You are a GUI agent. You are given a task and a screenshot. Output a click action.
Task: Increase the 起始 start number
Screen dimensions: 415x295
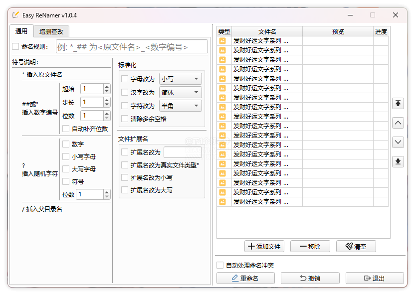(x=107, y=86)
